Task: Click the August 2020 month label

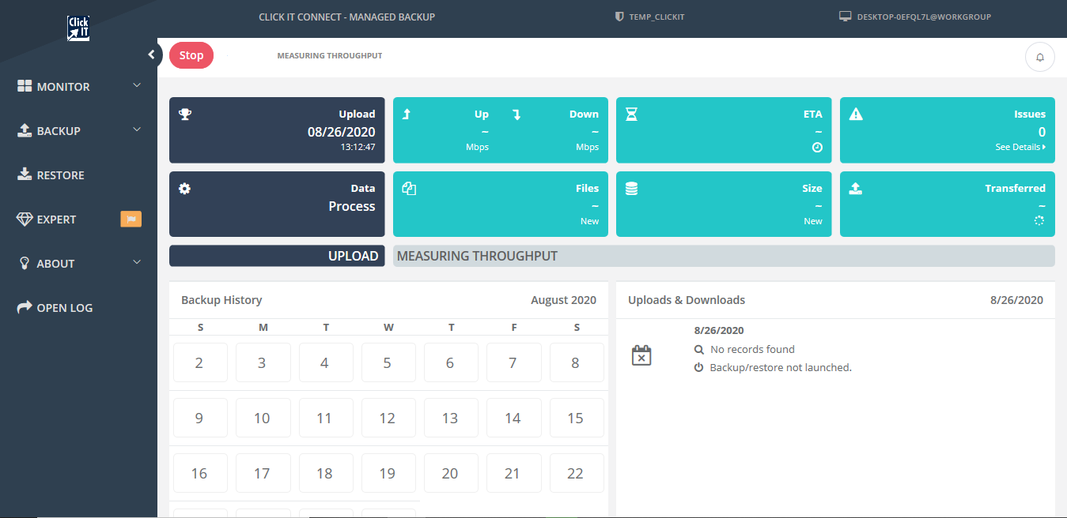Action: click(x=564, y=300)
